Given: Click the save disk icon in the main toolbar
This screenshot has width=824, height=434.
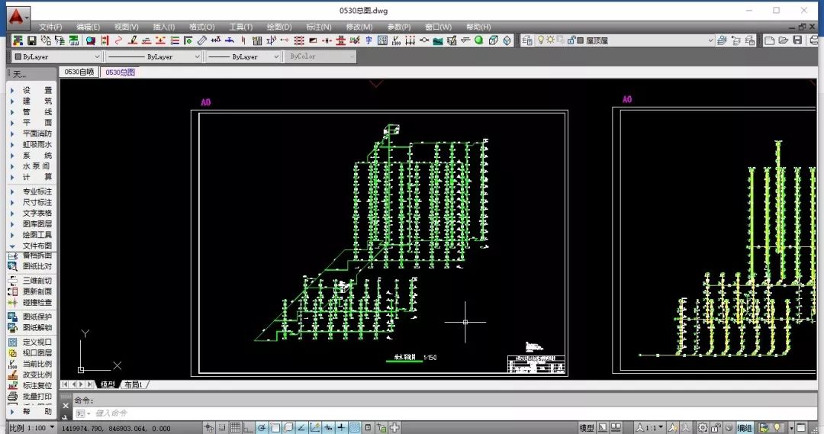Looking at the screenshot, I should point(31,40).
